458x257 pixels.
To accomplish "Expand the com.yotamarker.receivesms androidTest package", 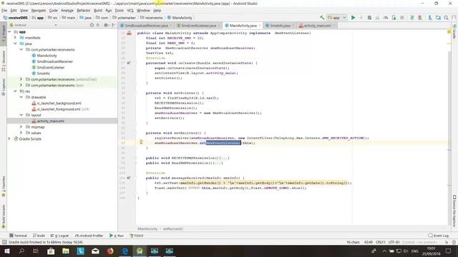I will (x=21, y=79).
